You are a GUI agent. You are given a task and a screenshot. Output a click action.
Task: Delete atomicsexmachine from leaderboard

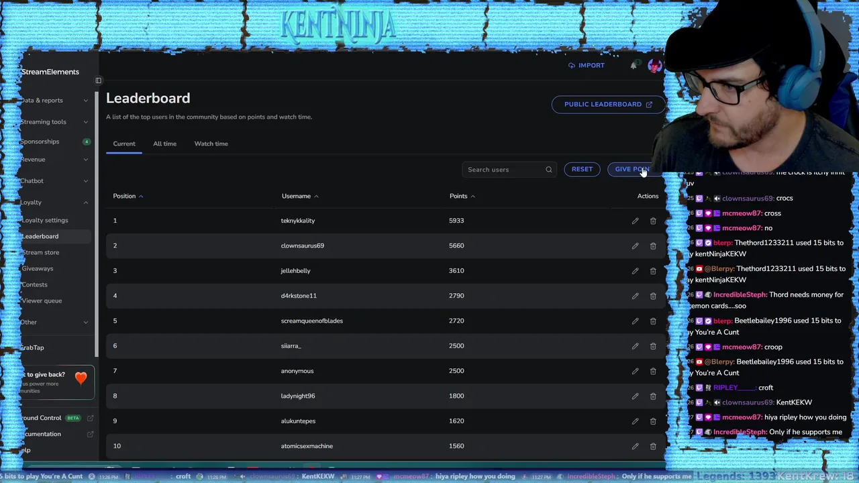653,446
